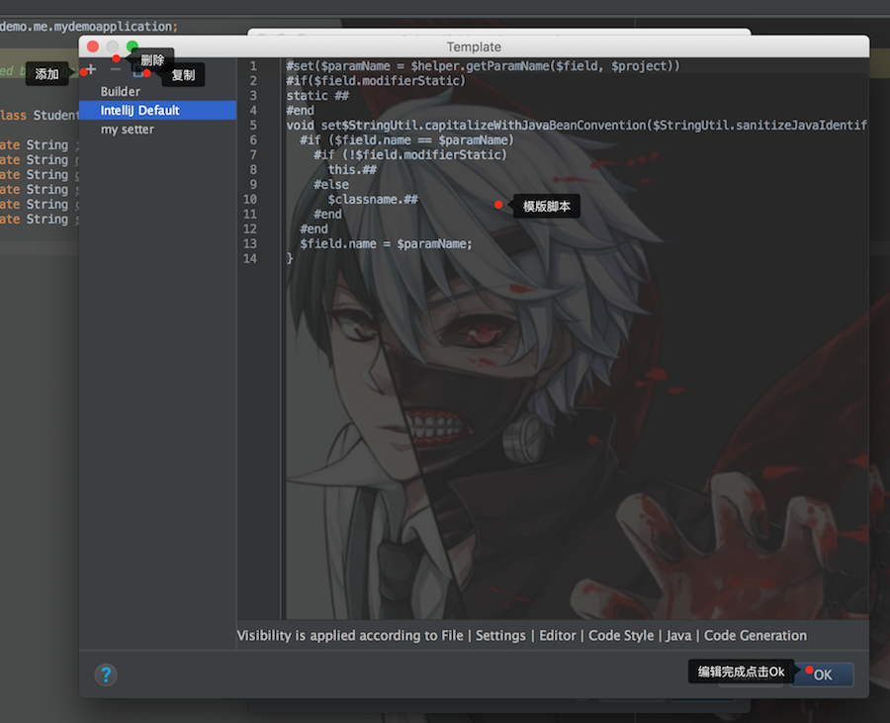
Task: Open help with the question mark icon
Action: (x=106, y=675)
